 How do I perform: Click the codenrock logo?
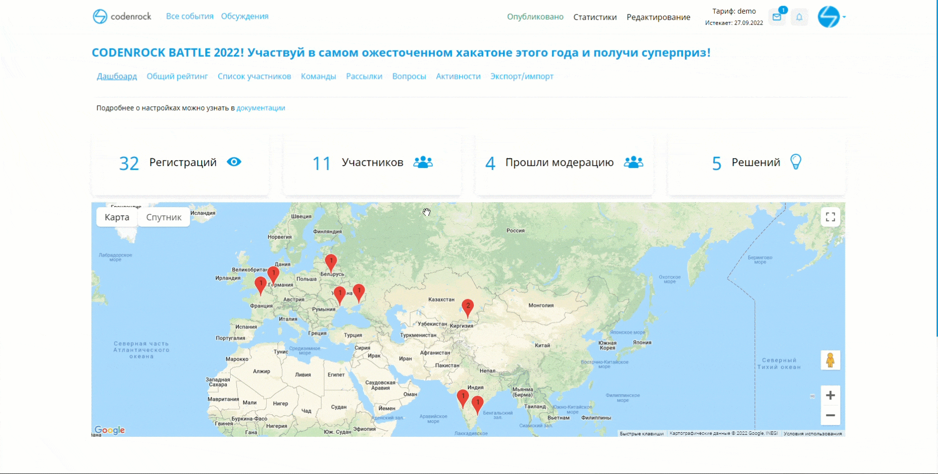coord(122,17)
